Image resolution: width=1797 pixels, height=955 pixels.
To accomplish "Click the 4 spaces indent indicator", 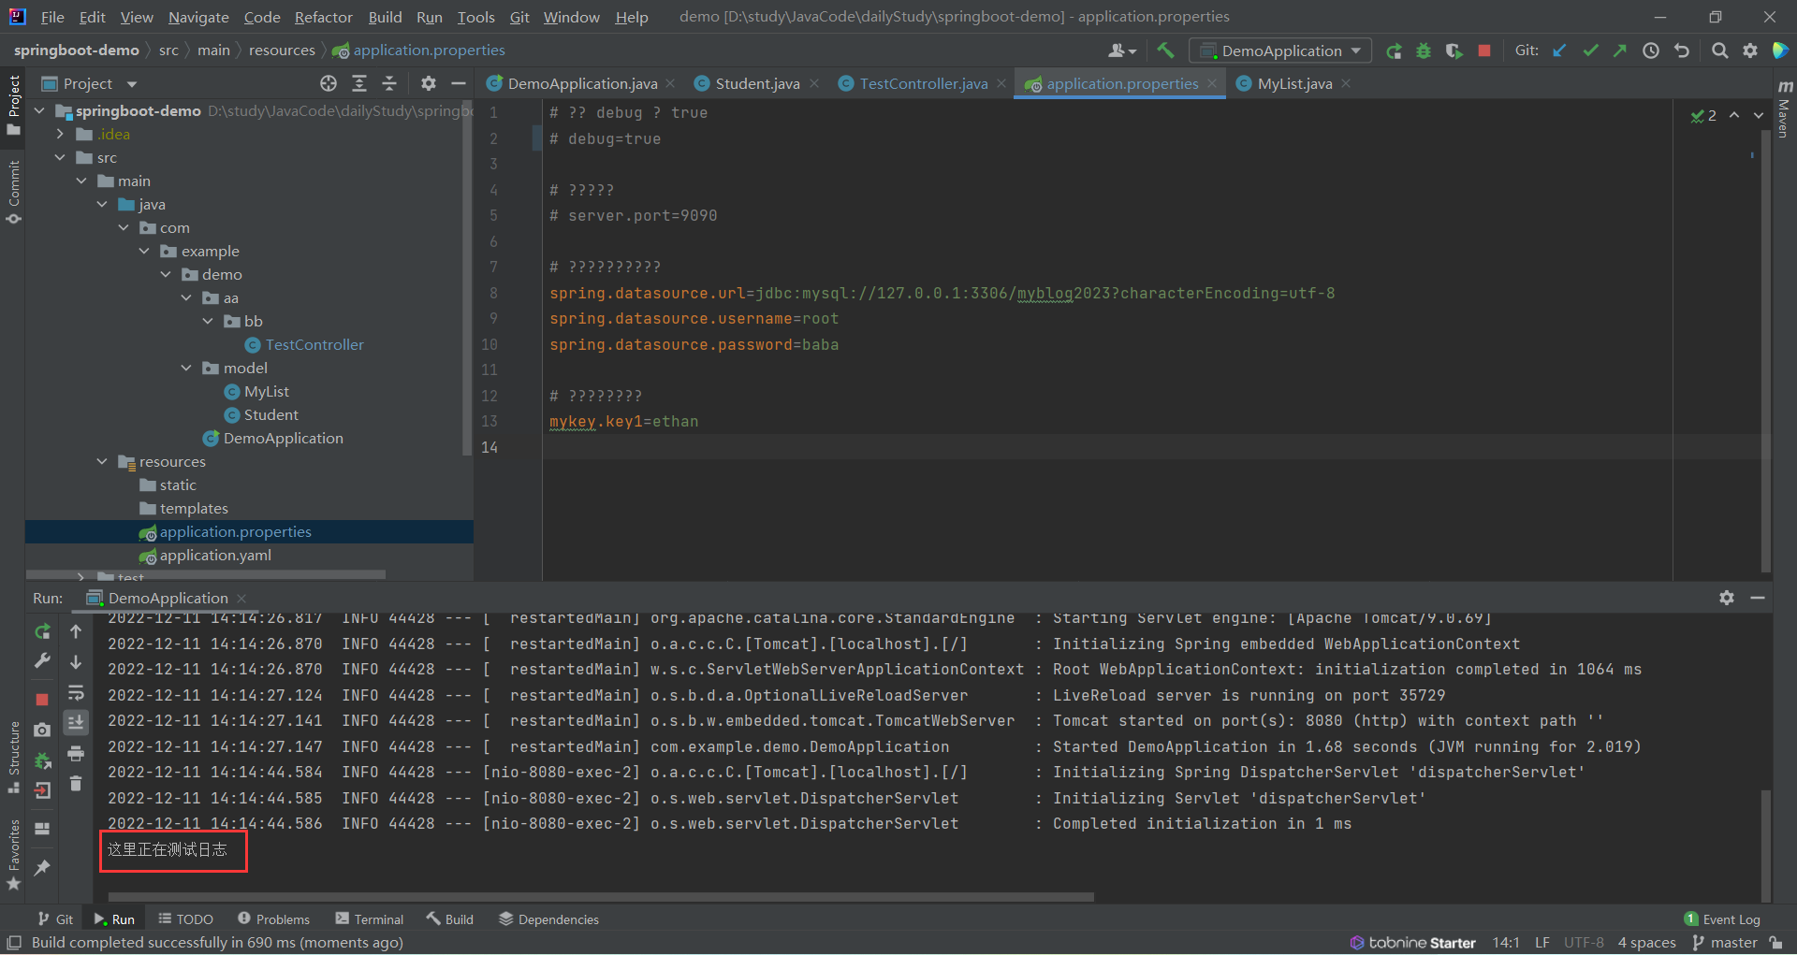I will pyautogui.click(x=1647, y=943).
